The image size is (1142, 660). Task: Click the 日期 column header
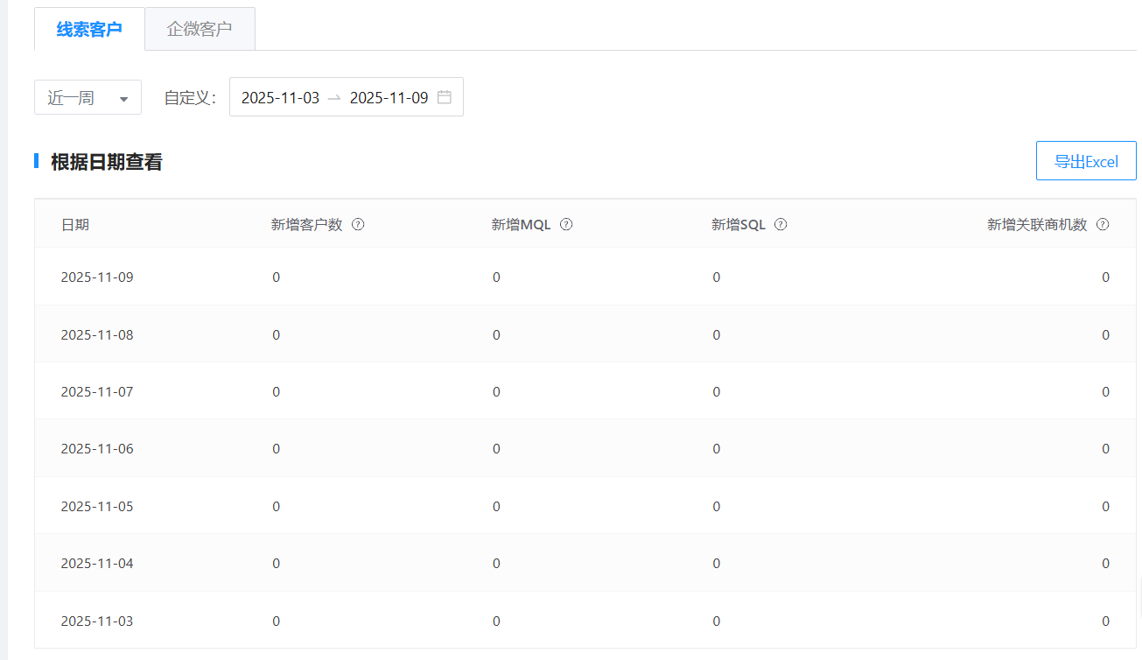[x=75, y=224]
